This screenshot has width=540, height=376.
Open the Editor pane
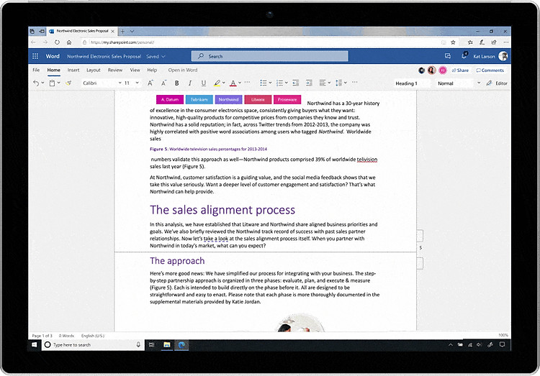497,83
